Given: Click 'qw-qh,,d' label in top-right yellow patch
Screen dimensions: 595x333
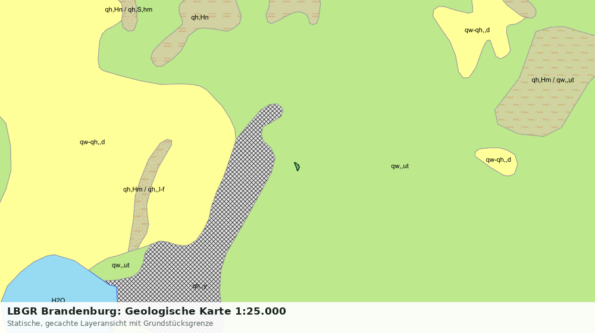Looking at the screenshot, I should point(477,30).
